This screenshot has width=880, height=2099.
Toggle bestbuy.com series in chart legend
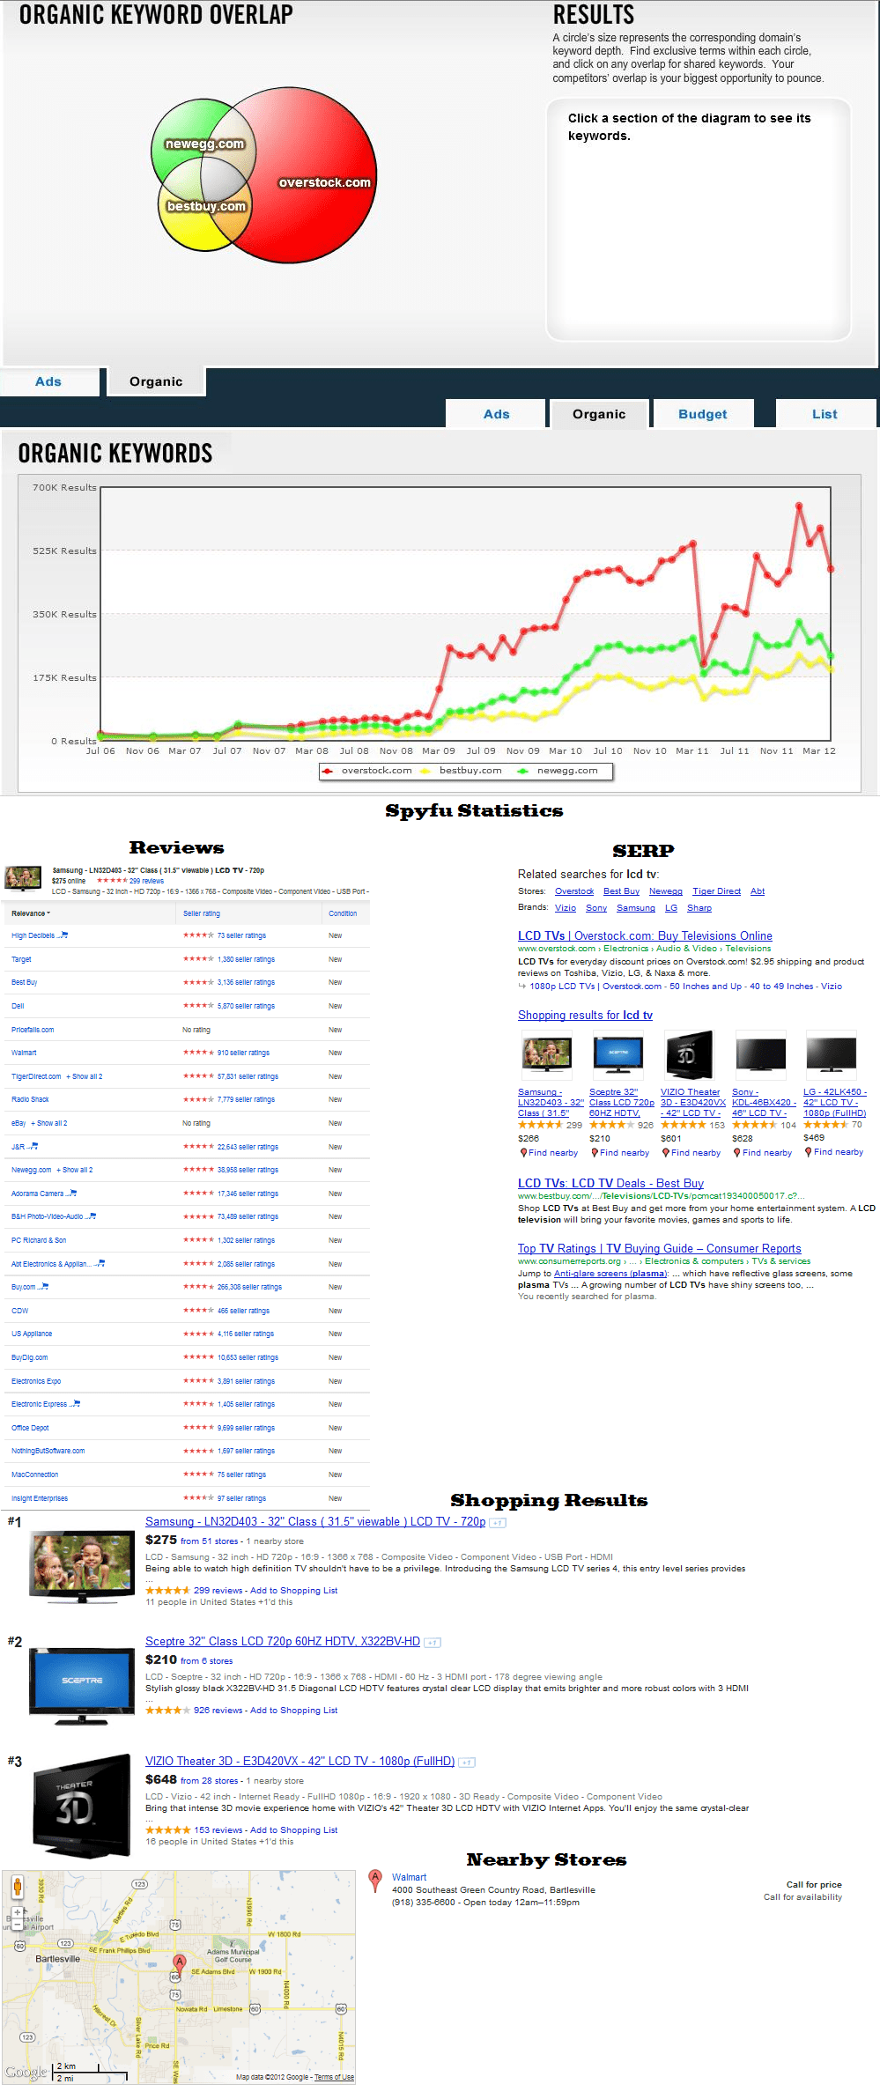(x=462, y=771)
